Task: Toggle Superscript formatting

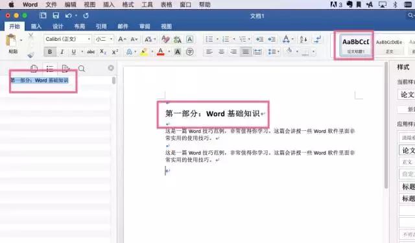Action: [x=115, y=52]
